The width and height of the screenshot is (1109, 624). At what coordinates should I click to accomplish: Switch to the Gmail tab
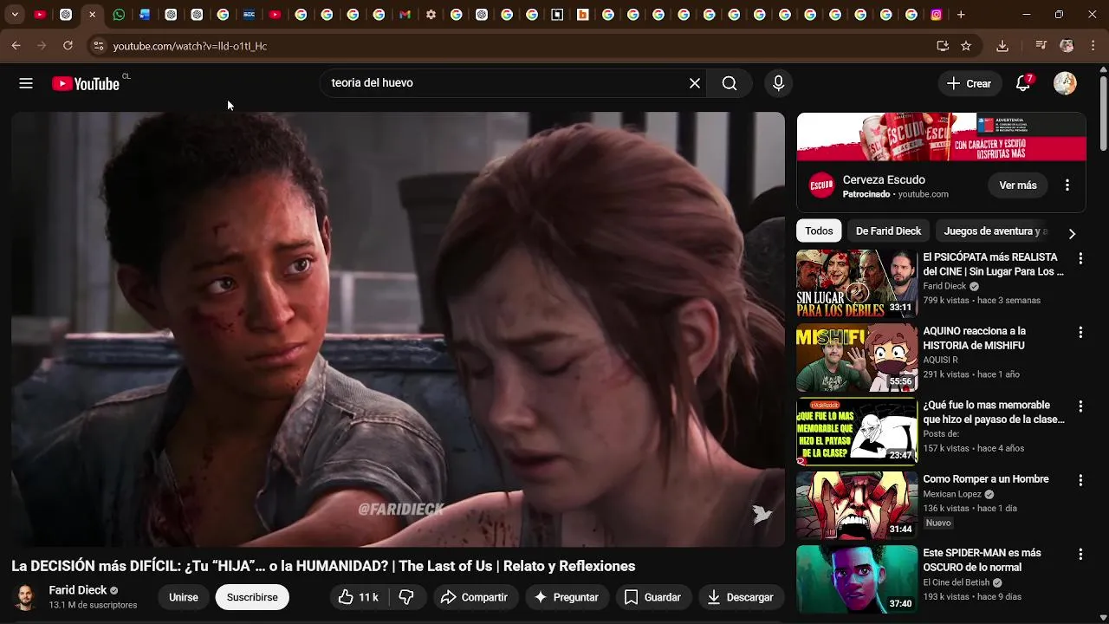click(x=405, y=15)
